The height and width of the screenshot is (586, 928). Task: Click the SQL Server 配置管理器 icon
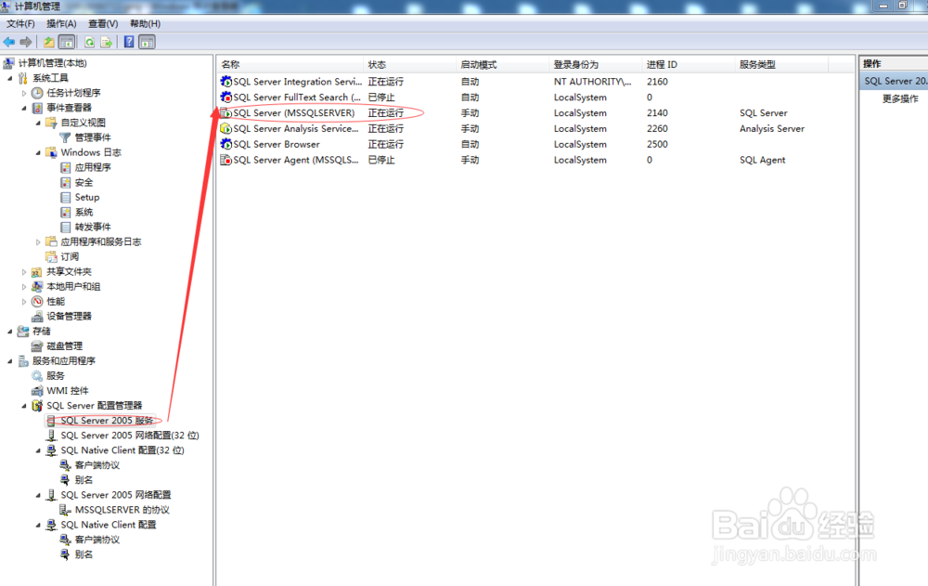37,406
